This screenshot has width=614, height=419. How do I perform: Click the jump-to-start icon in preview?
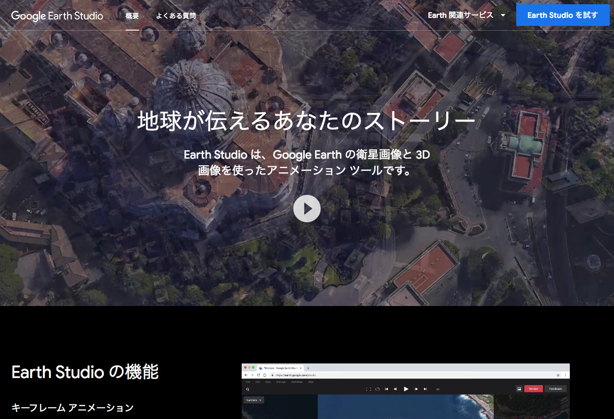click(x=386, y=389)
